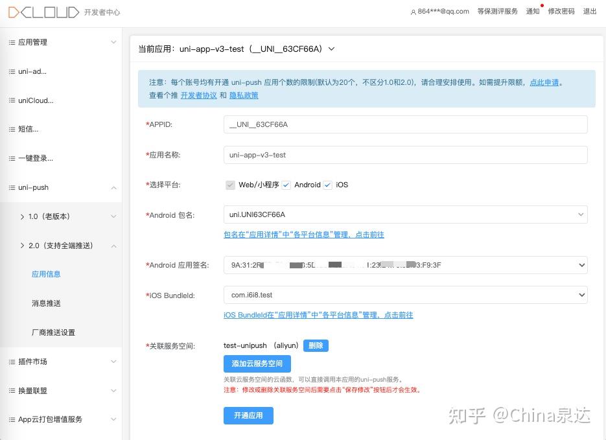
Task: Delete the test-unipush service space
Action: [x=316, y=345]
